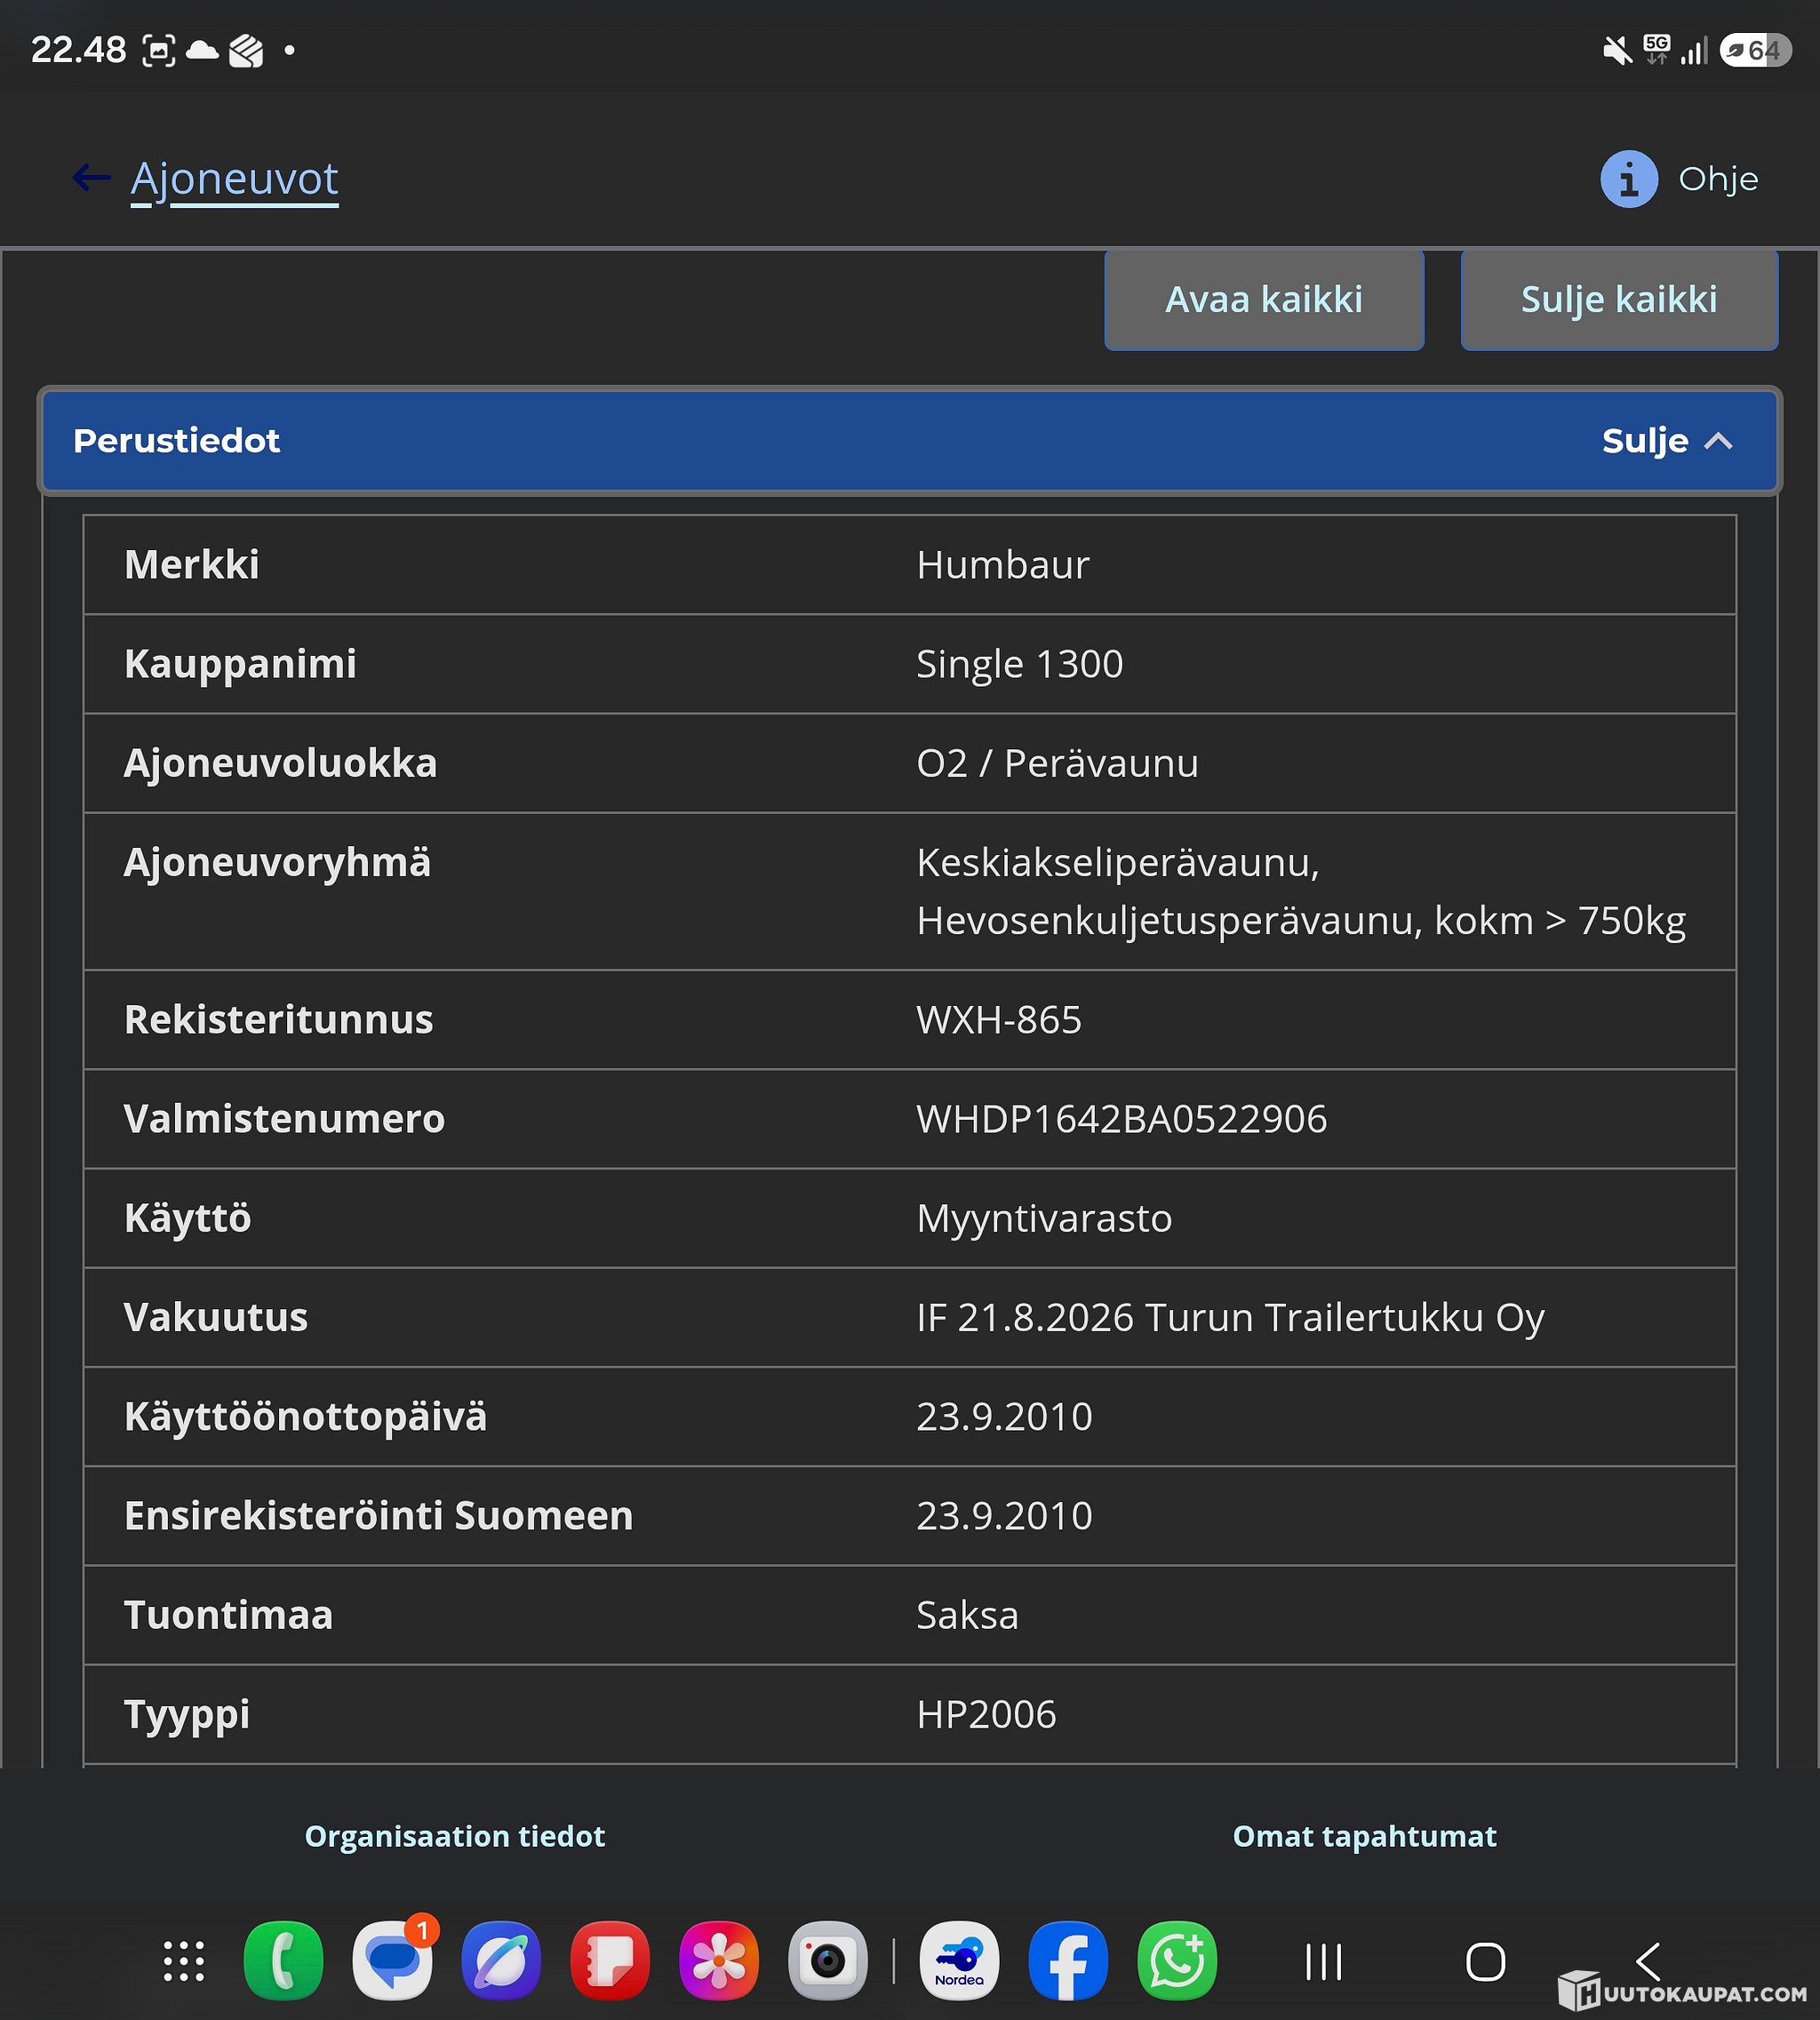Viewport: 1820px width, 2020px height.
Task: Select the VIN WHDP1642BA0522906
Action: pyautogui.click(x=1122, y=1119)
